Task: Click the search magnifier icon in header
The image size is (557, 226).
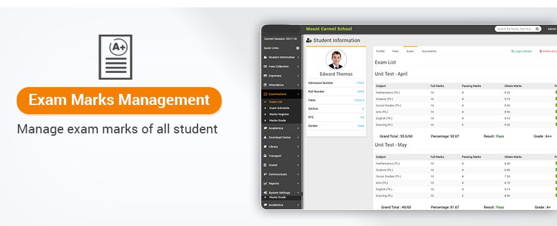Action: (537, 29)
